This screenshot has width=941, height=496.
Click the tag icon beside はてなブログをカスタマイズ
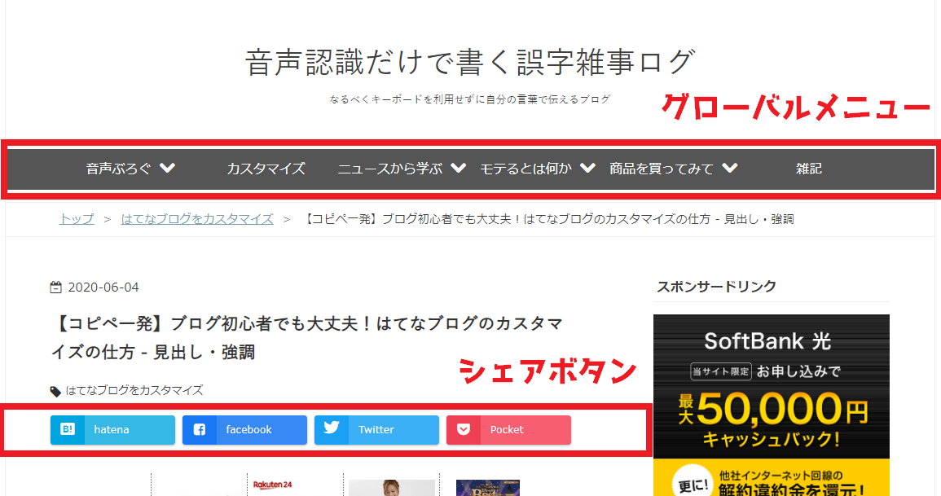point(55,391)
